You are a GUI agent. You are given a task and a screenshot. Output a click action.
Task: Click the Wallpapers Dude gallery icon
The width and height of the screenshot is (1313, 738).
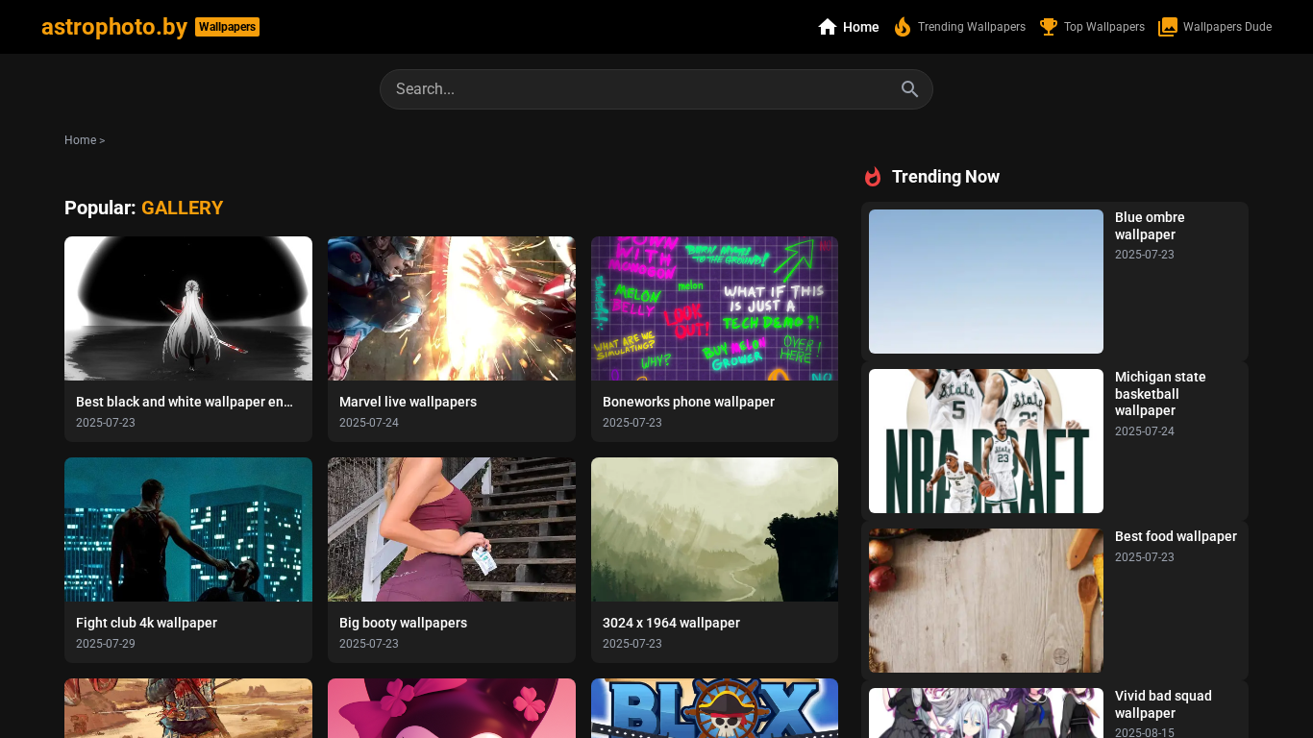[x=1168, y=27]
